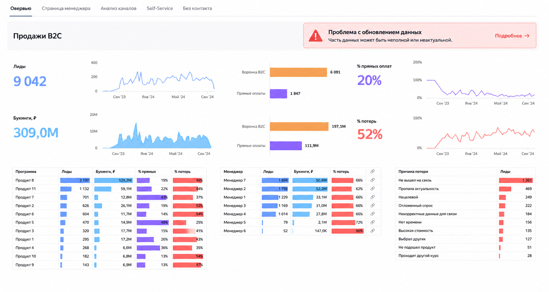Open the Страница менеджера tab
549x292 pixels.
pos(66,8)
